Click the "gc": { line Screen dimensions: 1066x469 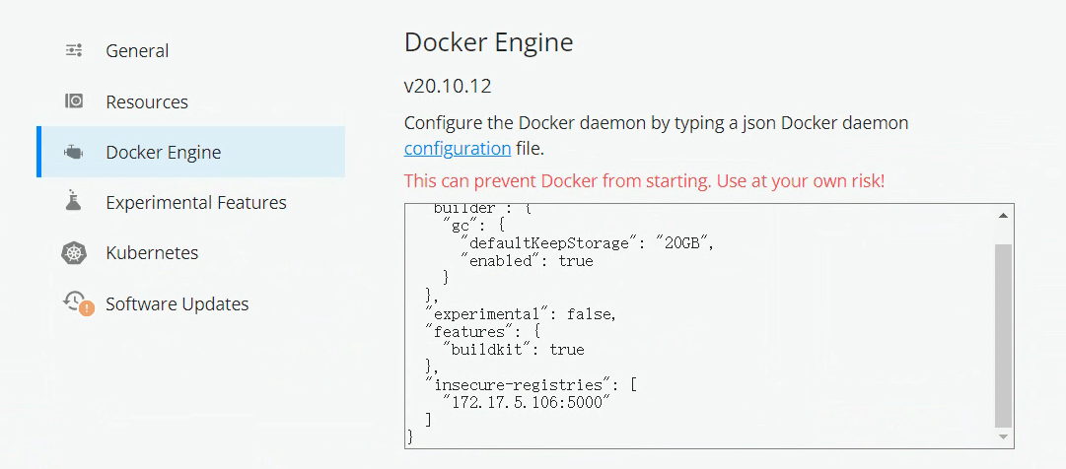coord(472,226)
